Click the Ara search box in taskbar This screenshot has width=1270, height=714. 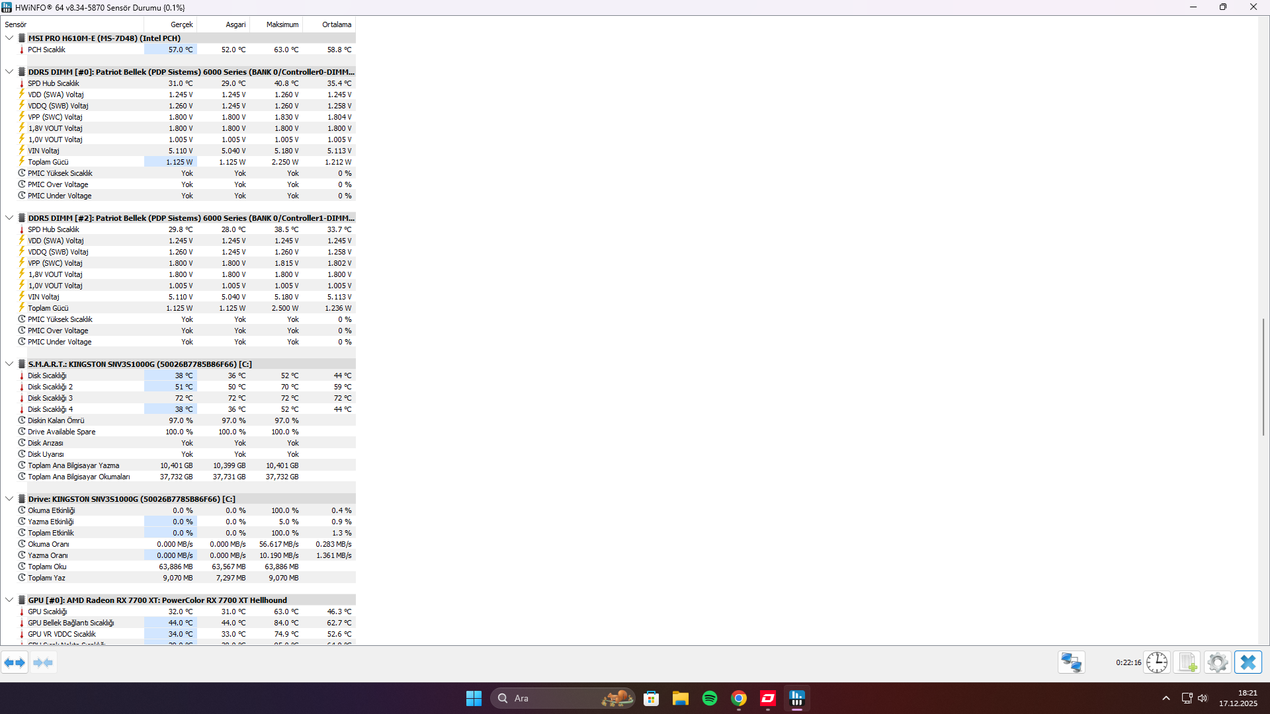[x=563, y=698]
